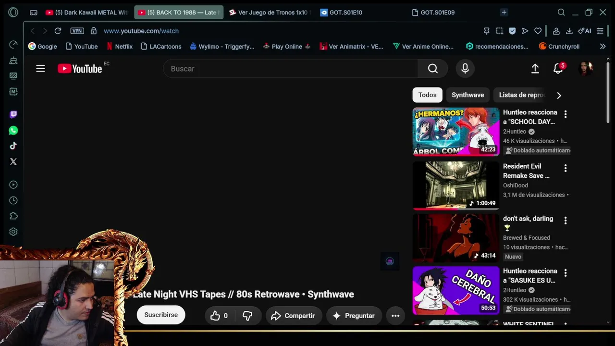Viewport: 615px width, 346px height.
Task: Start voice search with microphone
Action: pyautogui.click(x=465, y=69)
